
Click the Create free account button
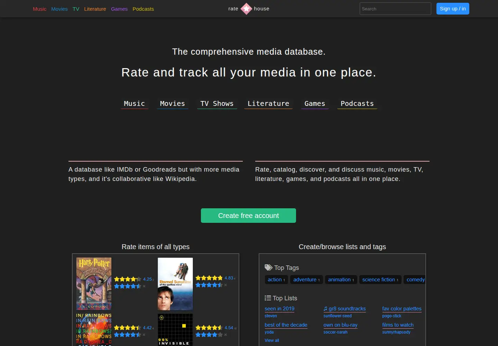point(248,216)
